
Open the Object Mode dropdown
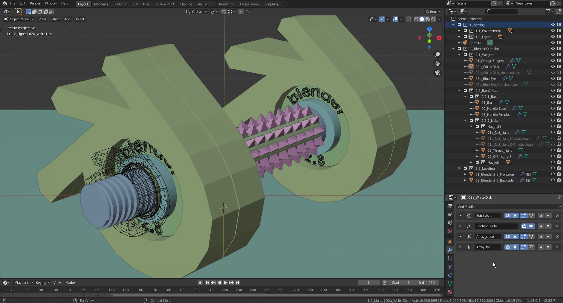[19, 19]
